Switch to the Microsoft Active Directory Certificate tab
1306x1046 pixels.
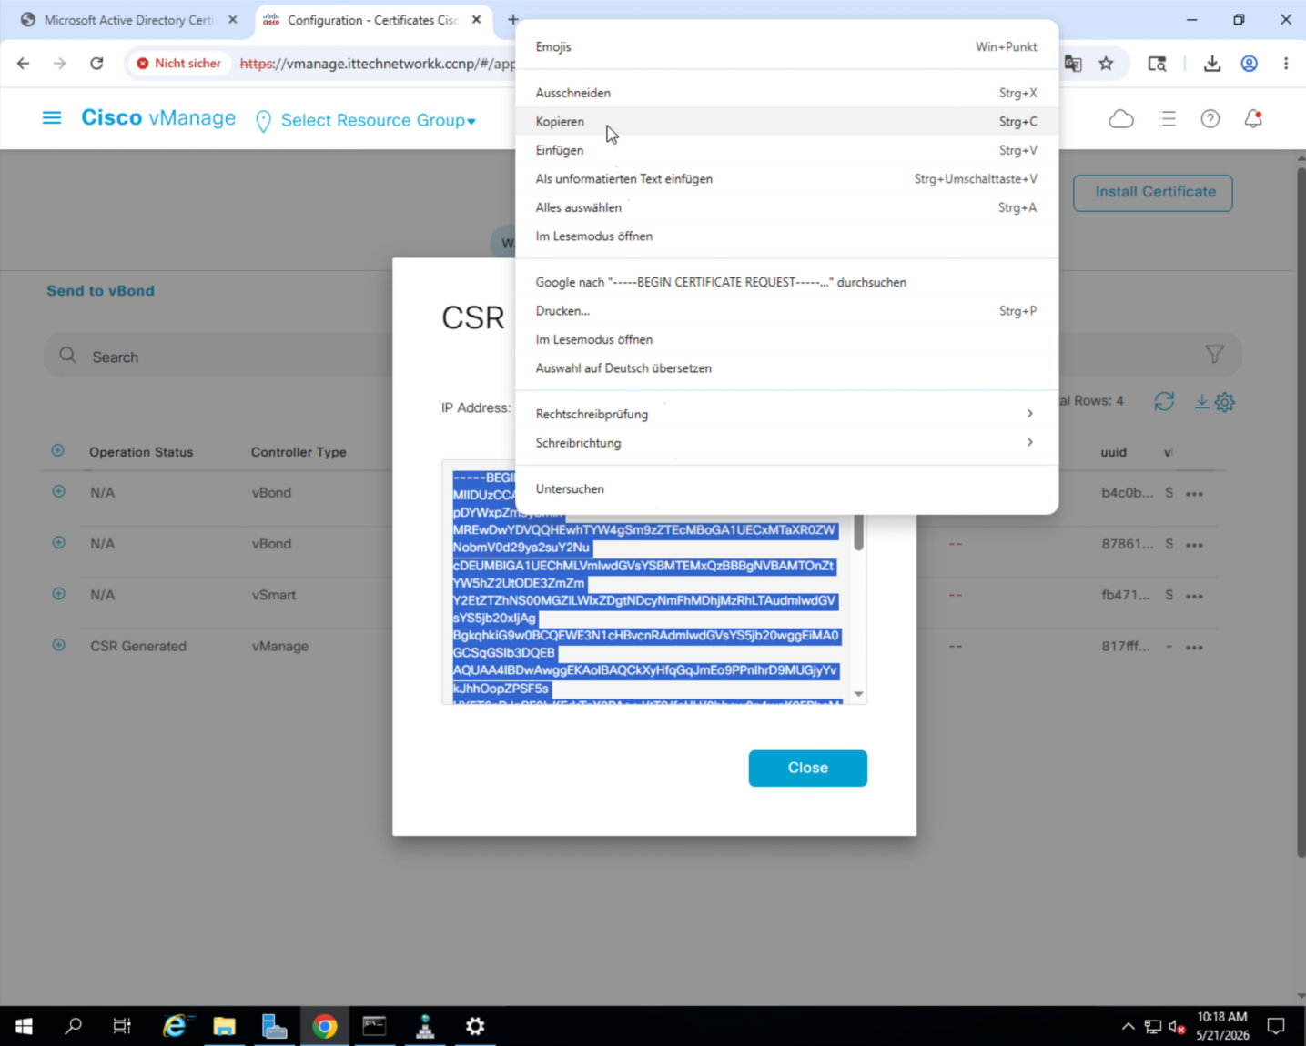click(129, 20)
